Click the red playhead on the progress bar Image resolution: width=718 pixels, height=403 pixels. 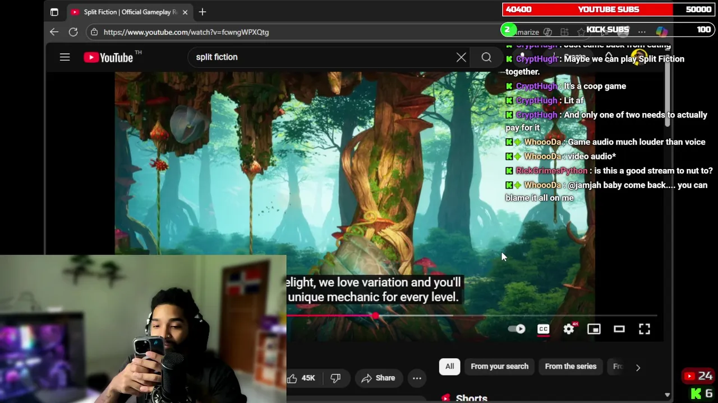375,316
